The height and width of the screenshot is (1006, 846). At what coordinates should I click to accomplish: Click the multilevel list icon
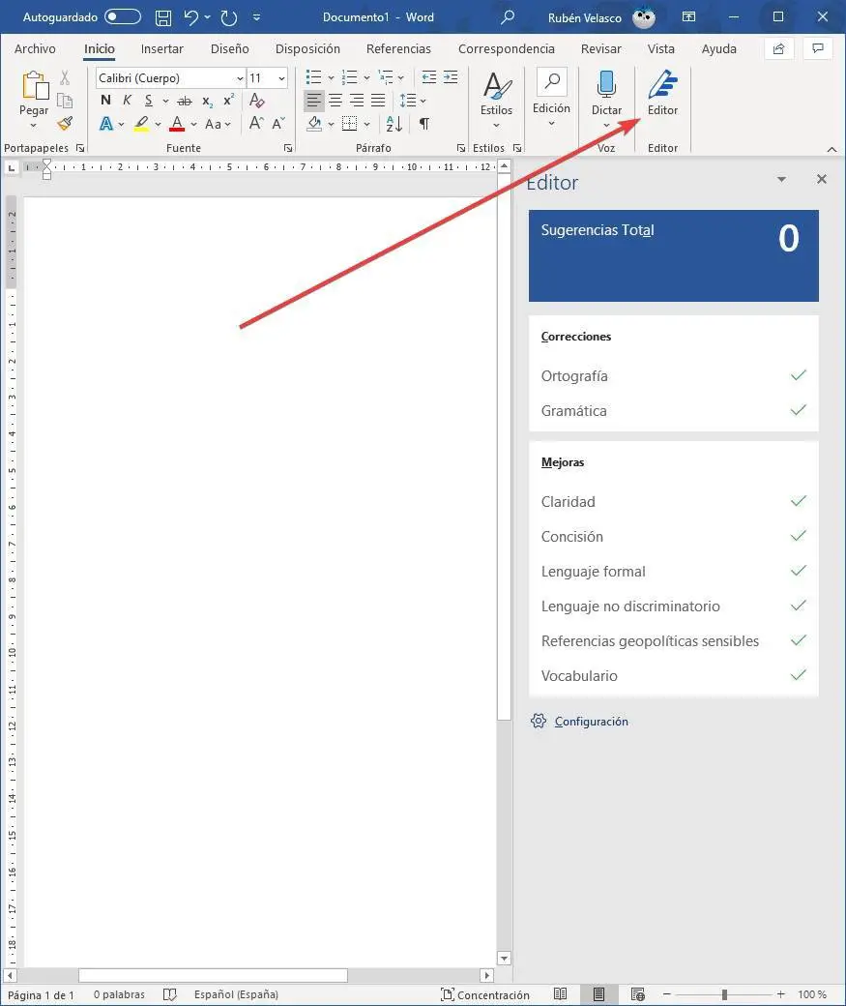(386, 77)
